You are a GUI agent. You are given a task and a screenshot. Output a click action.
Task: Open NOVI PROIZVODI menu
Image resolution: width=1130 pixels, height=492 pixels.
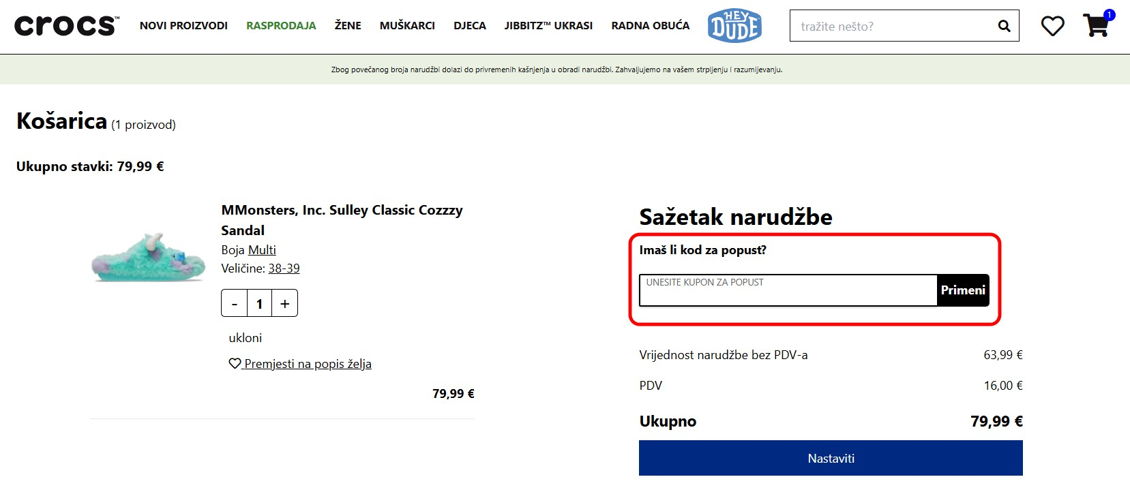[x=183, y=26]
